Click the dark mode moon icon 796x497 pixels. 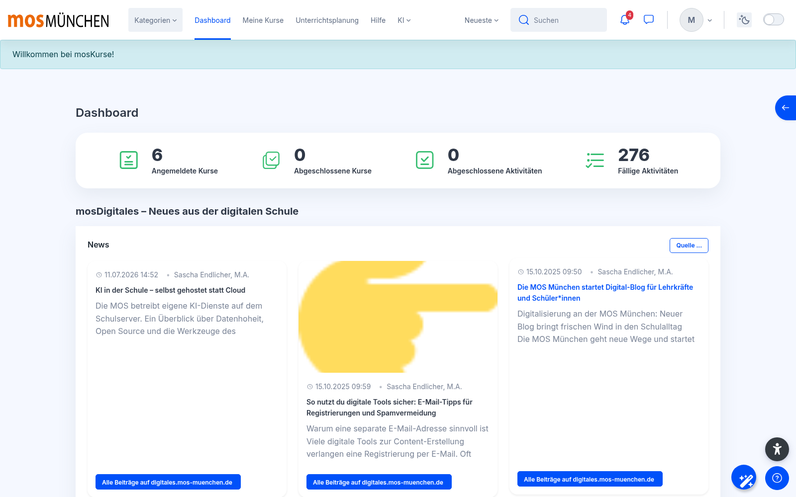point(744,20)
